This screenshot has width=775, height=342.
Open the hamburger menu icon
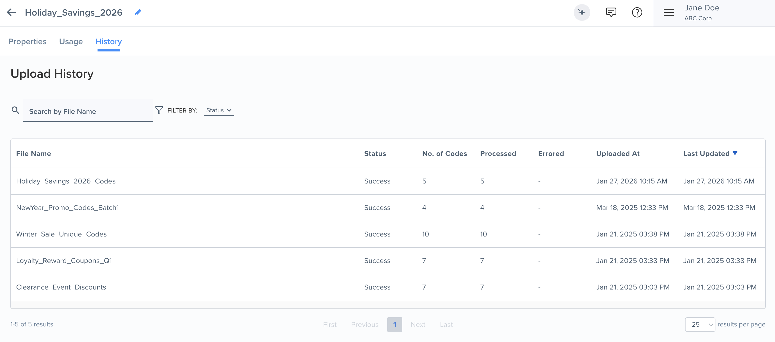(x=668, y=12)
